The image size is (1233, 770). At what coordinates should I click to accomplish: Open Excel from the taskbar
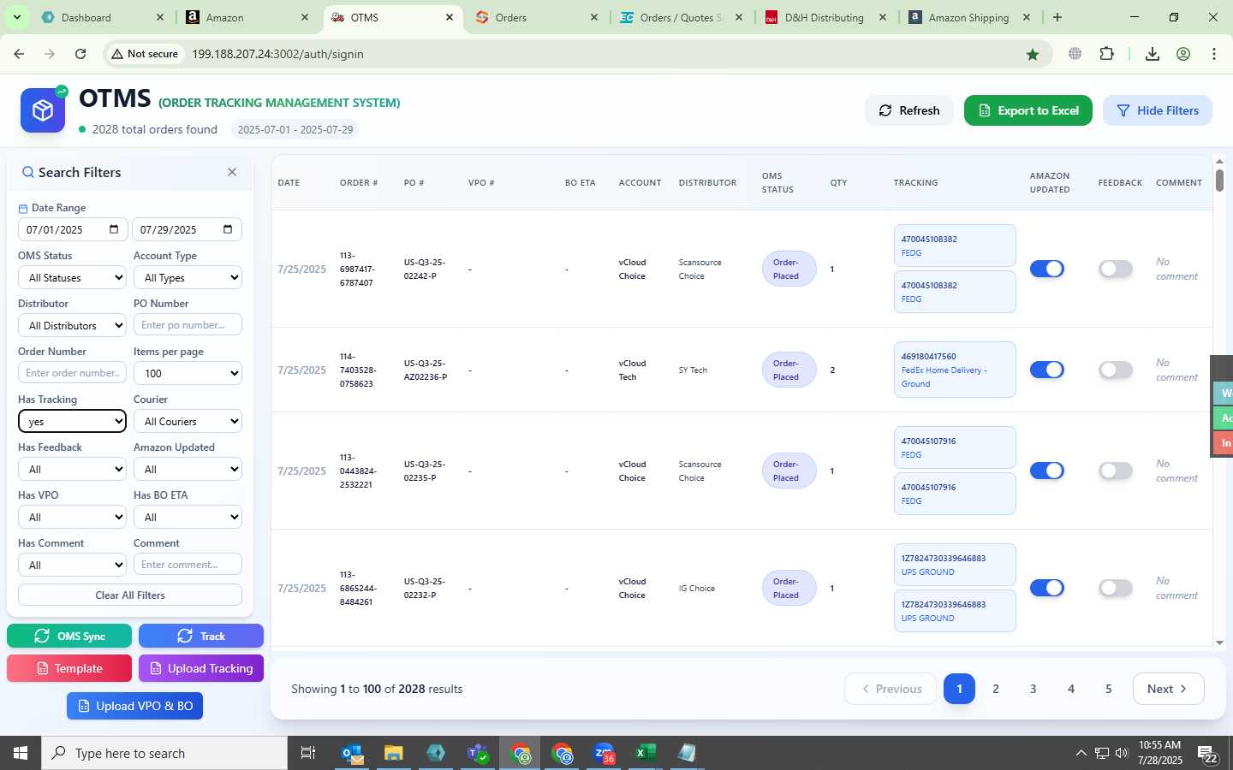coord(646,753)
